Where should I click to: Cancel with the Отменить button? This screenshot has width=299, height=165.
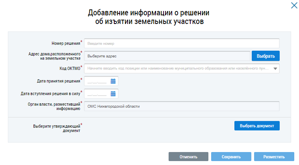(188, 157)
